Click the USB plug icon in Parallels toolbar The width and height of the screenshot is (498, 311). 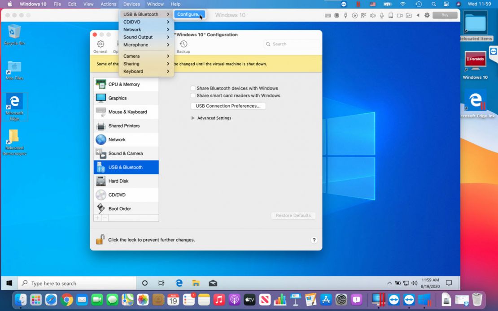point(345,15)
